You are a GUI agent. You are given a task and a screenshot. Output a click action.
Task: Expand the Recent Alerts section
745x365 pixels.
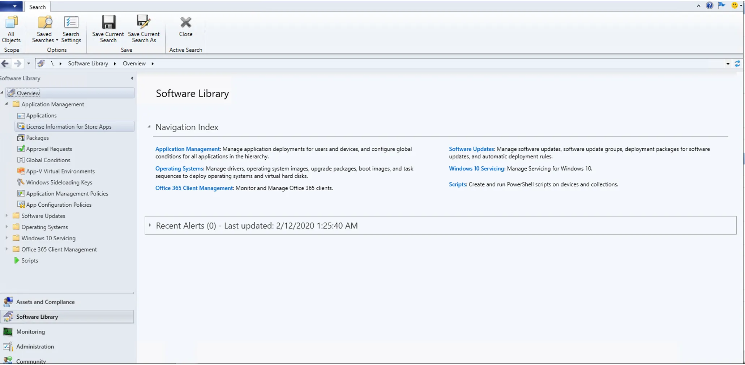pyautogui.click(x=150, y=225)
